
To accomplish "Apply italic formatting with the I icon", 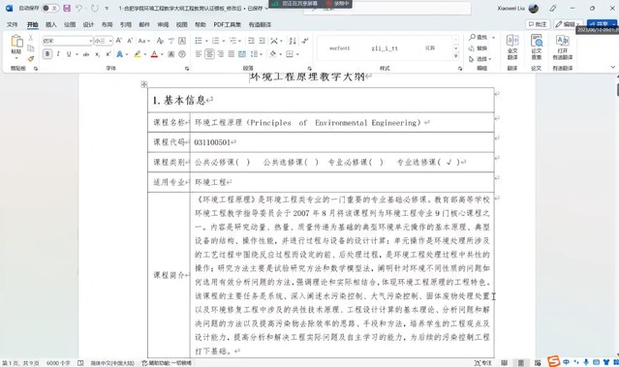I will pyautogui.click(x=58, y=54).
